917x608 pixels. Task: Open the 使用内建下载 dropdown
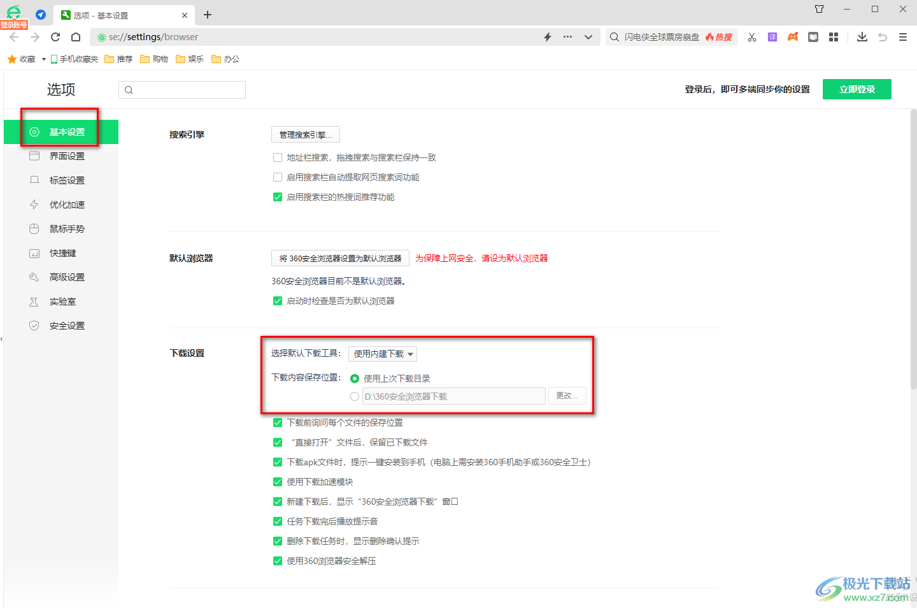(383, 354)
